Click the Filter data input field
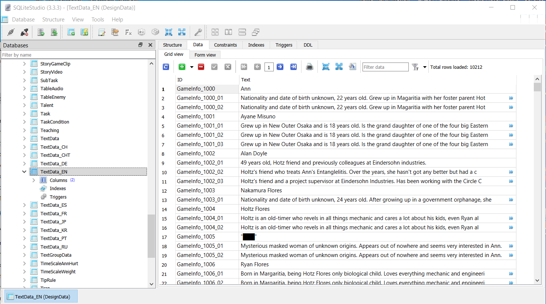 click(x=385, y=67)
